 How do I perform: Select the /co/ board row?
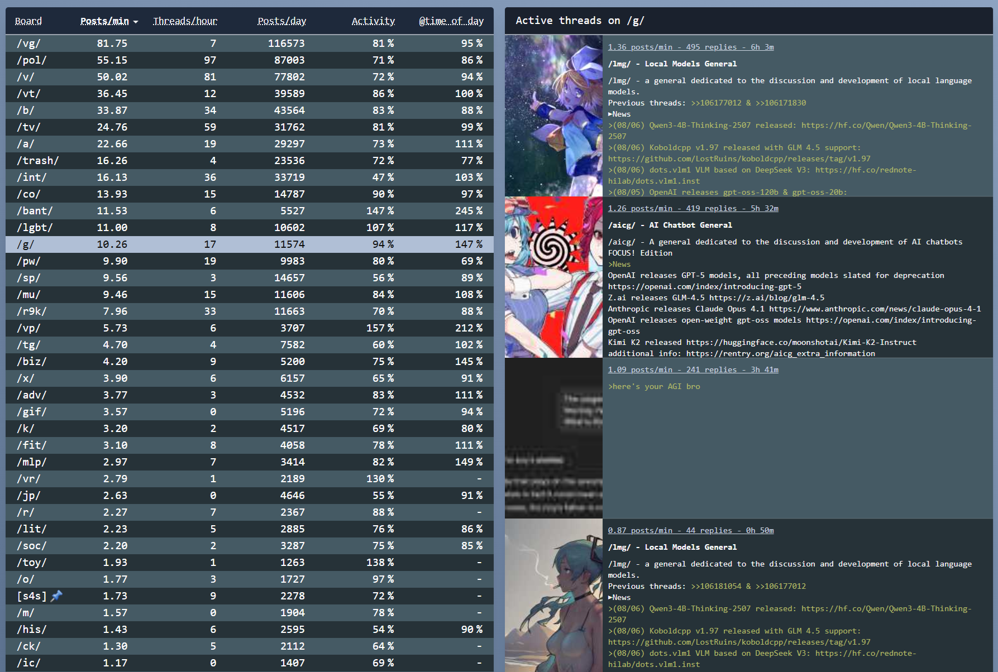pyautogui.click(x=250, y=194)
